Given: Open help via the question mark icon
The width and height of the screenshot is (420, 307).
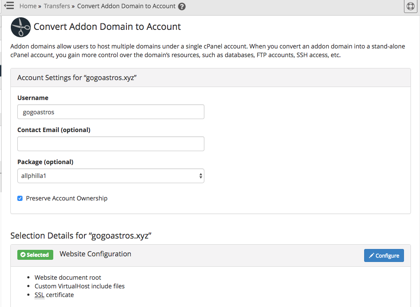Looking at the screenshot, I should click(182, 6).
